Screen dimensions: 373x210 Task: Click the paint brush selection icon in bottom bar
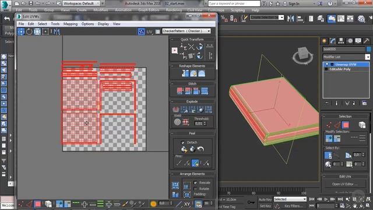tap(125, 204)
